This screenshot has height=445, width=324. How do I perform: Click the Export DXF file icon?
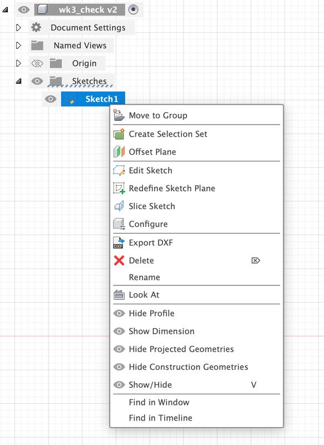[119, 243]
